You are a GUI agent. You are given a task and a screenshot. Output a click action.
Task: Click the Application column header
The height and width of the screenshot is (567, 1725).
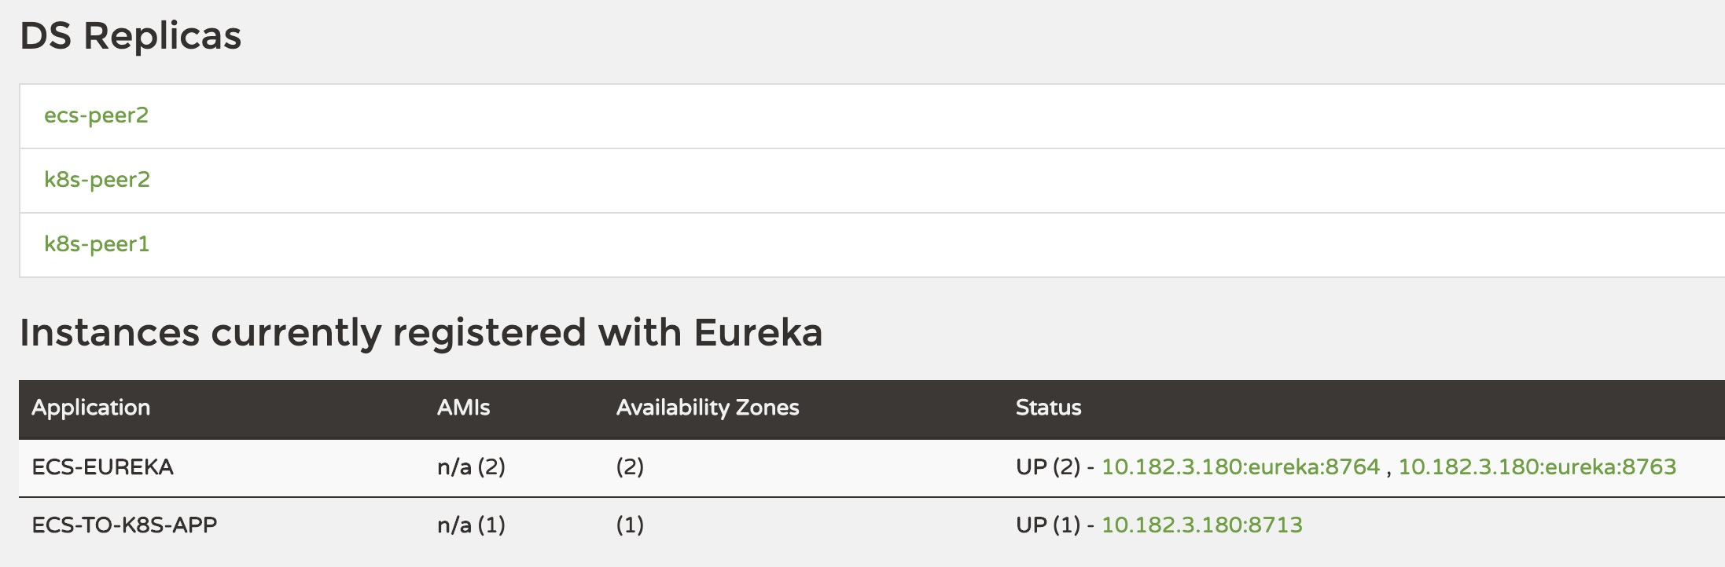(x=91, y=408)
